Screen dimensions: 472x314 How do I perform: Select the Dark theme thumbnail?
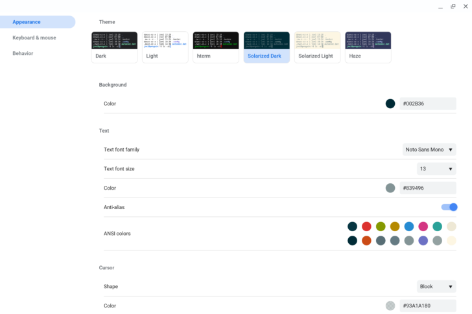[114, 47]
